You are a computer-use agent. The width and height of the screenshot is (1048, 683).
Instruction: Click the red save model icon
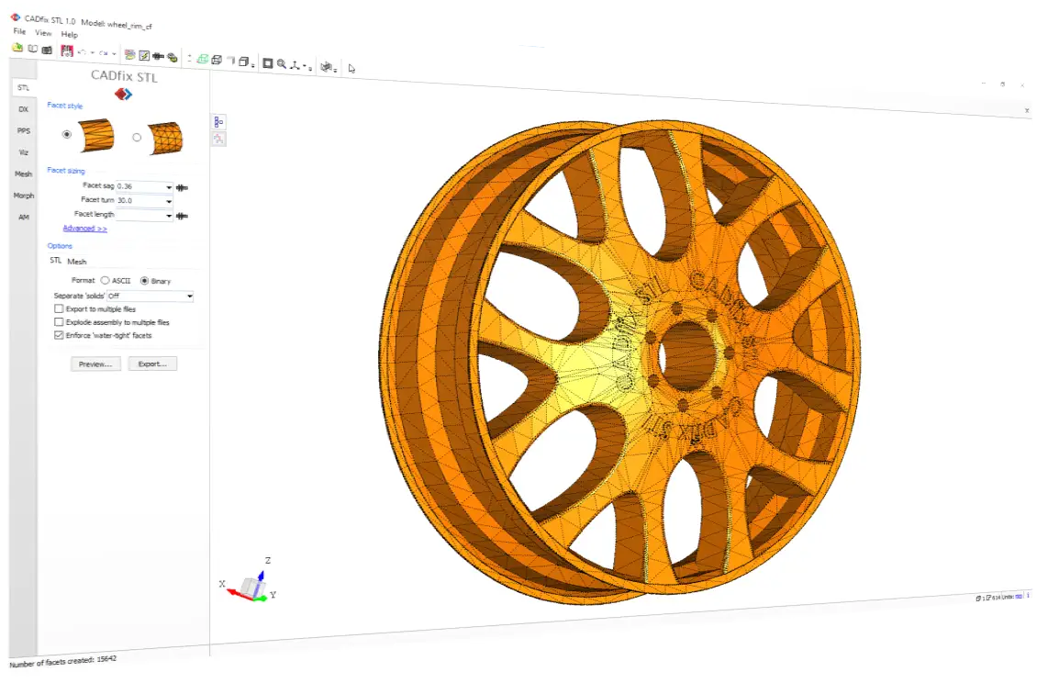(x=67, y=50)
